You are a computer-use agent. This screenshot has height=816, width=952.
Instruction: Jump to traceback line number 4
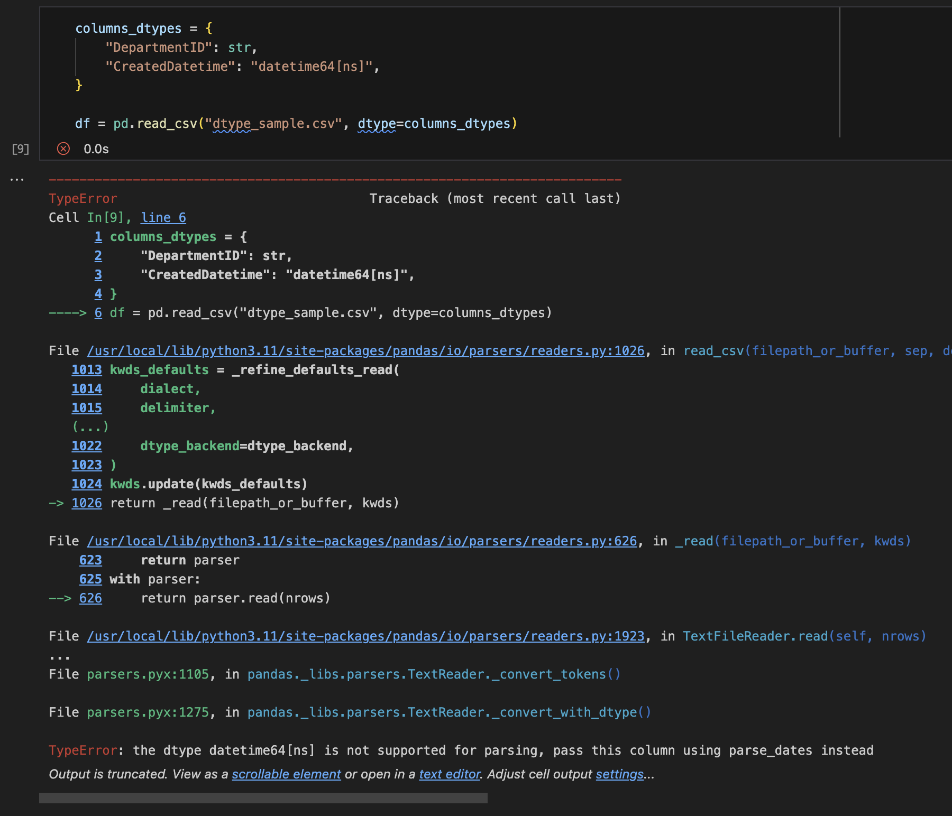click(x=98, y=294)
